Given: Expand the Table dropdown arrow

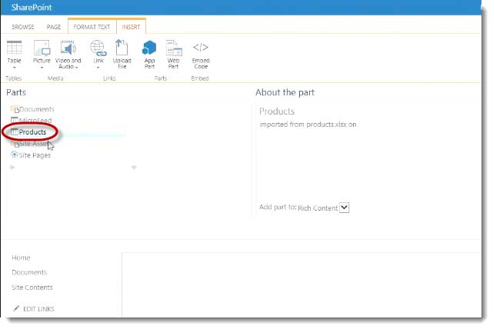Looking at the screenshot, I should (14, 68).
